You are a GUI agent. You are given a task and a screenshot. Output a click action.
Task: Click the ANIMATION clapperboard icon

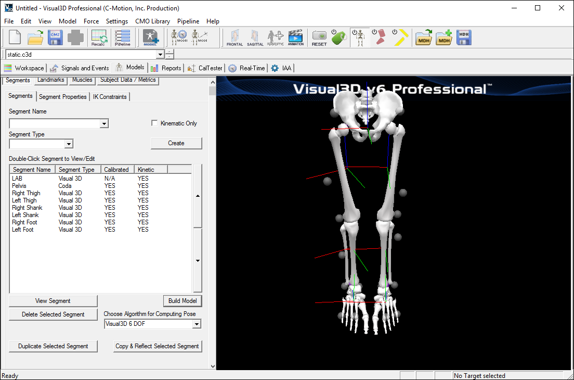(296, 38)
